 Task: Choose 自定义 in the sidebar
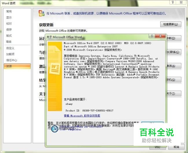[10, 48]
